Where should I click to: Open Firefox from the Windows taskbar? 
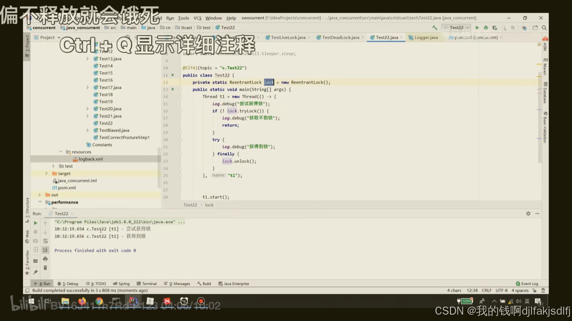[82, 301]
